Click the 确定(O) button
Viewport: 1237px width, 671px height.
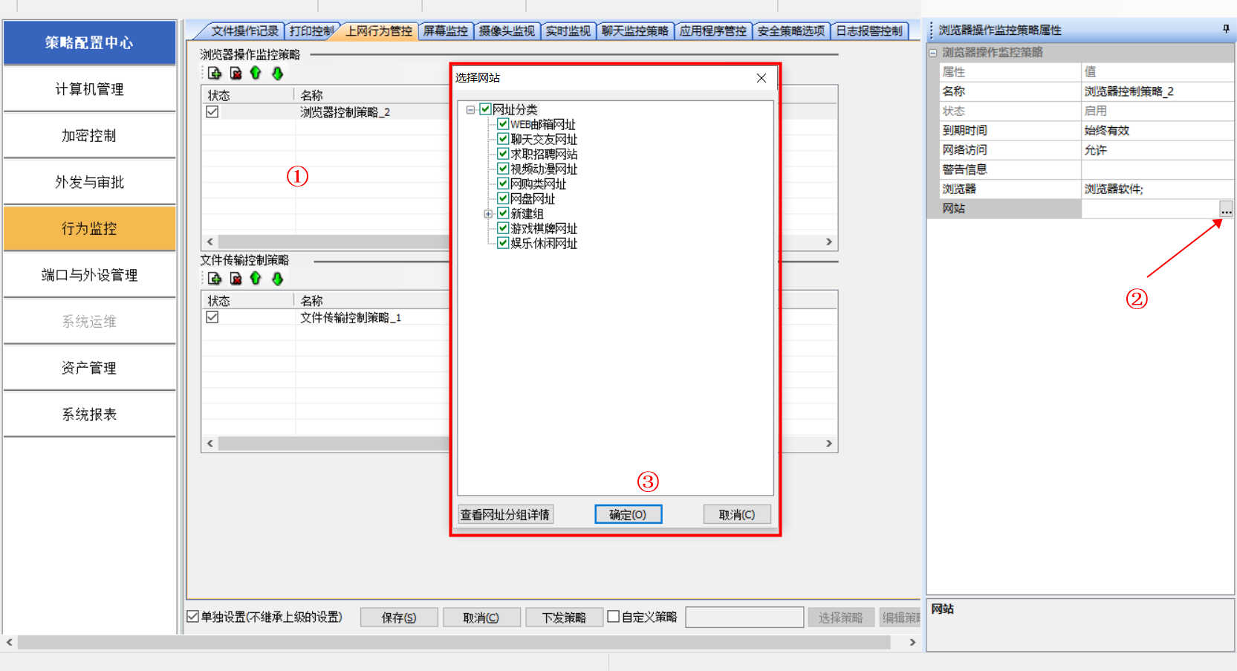[628, 514]
